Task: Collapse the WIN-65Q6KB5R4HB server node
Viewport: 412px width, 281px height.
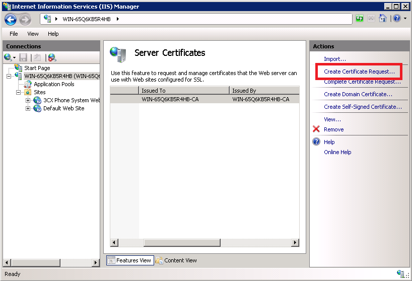Action: (9, 76)
